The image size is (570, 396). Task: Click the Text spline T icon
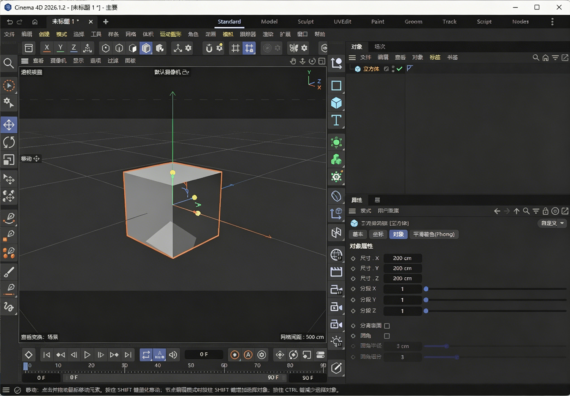(x=336, y=120)
